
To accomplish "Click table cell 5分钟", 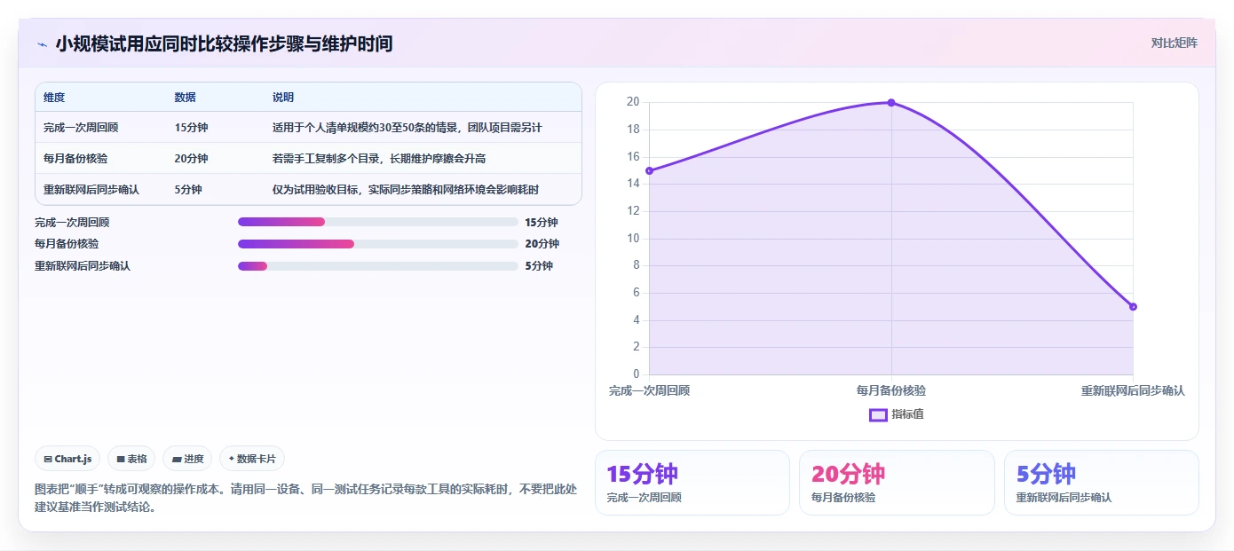I will (x=188, y=190).
